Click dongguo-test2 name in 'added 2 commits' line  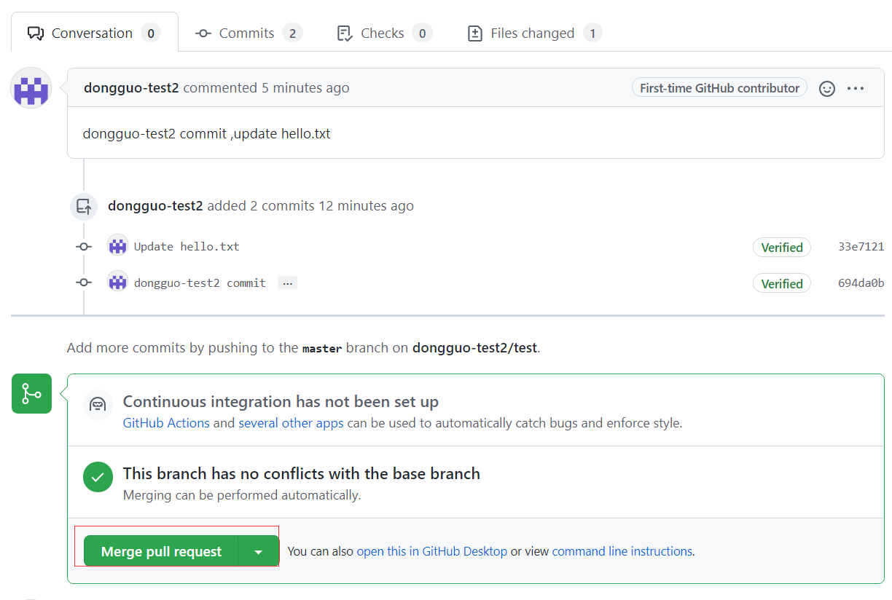155,206
